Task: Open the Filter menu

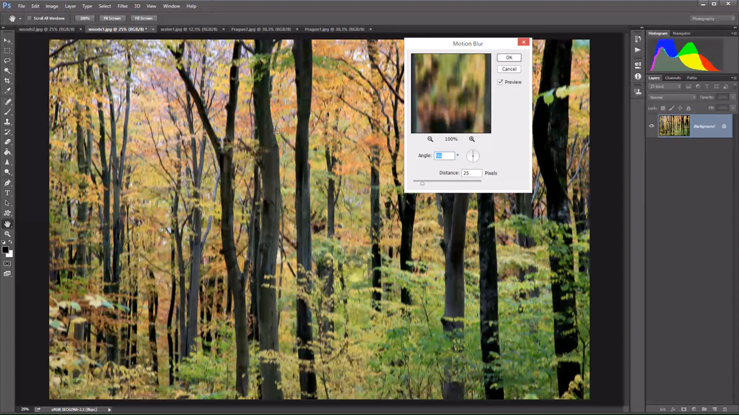Action: (x=122, y=6)
